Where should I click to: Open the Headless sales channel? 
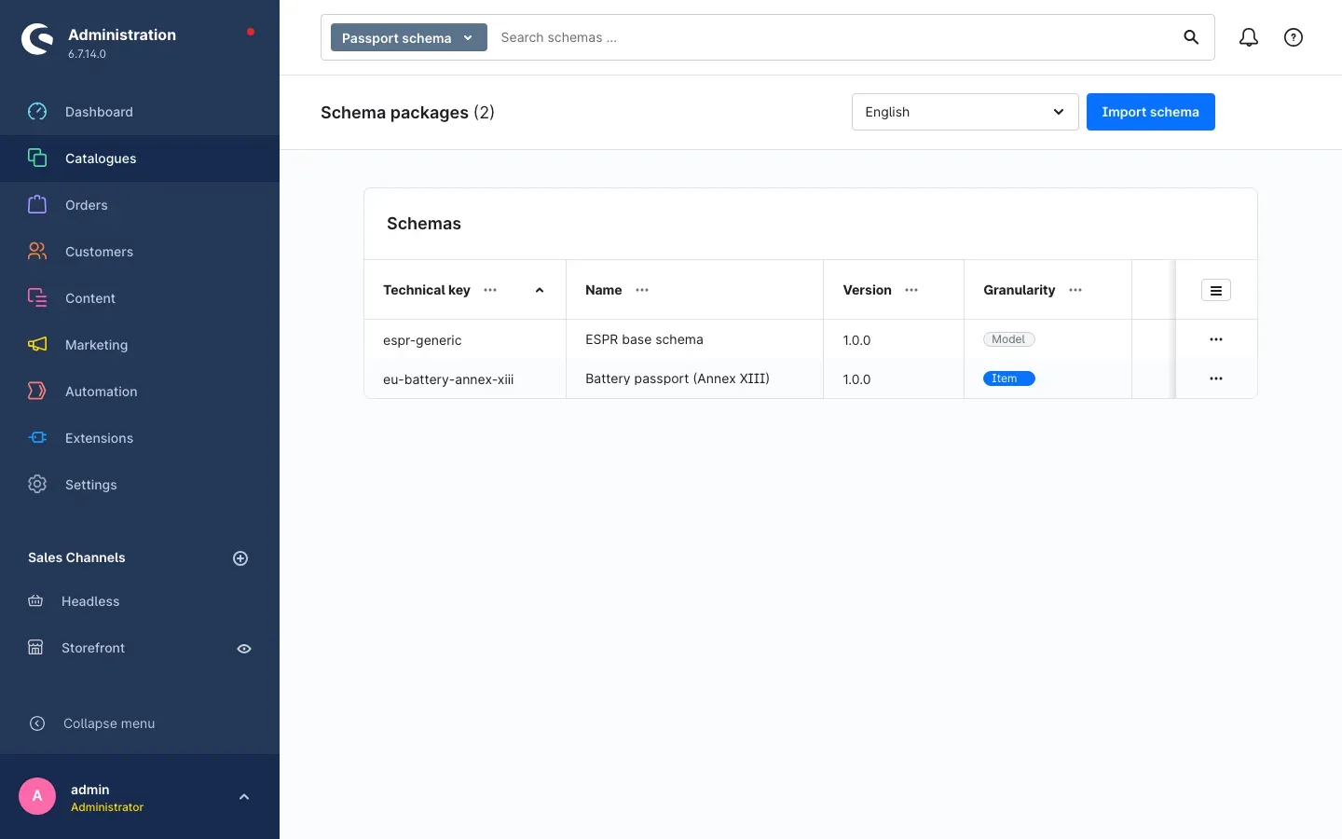(90, 601)
